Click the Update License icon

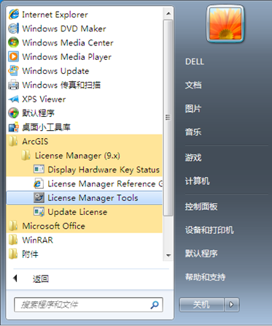click(x=39, y=212)
